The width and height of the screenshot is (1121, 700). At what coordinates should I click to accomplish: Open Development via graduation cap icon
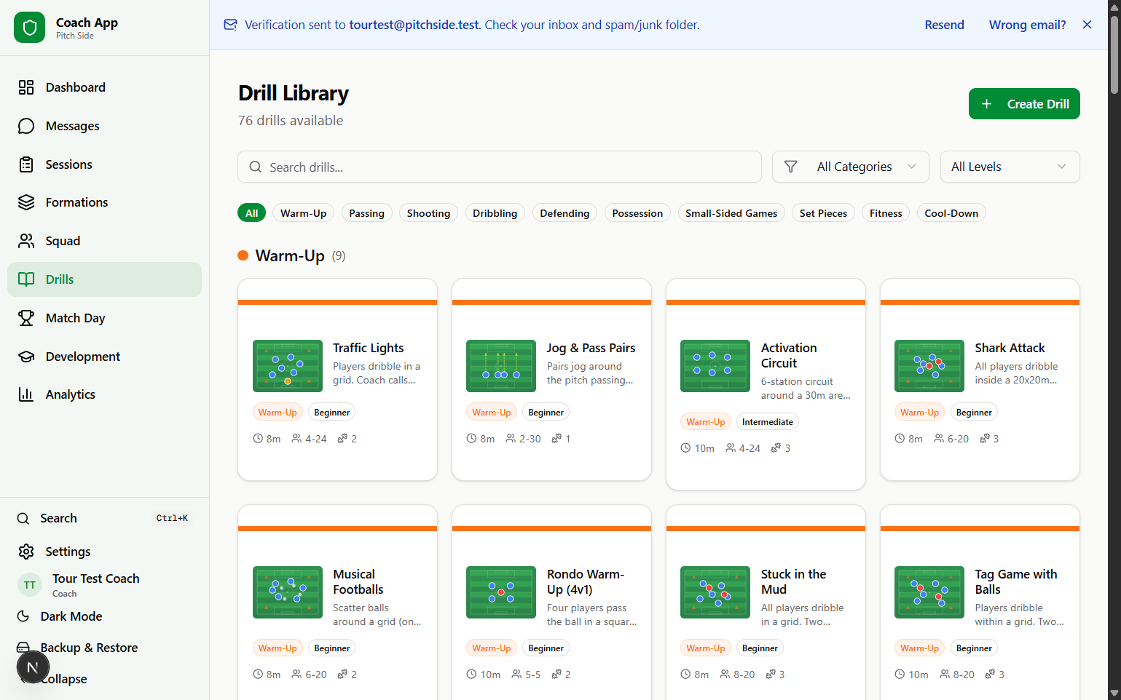coord(26,357)
